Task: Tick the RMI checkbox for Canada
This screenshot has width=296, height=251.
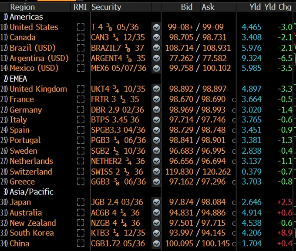Action: coord(81,37)
